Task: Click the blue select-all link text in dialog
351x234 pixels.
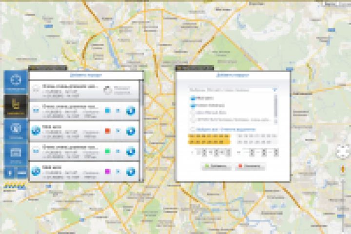Action: pos(226,129)
